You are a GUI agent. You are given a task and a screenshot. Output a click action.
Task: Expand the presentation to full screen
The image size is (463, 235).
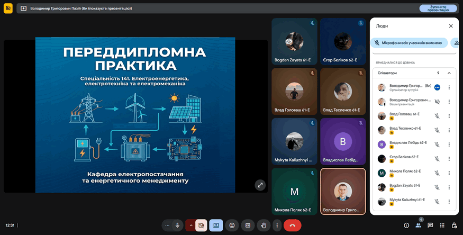(x=260, y=185)
